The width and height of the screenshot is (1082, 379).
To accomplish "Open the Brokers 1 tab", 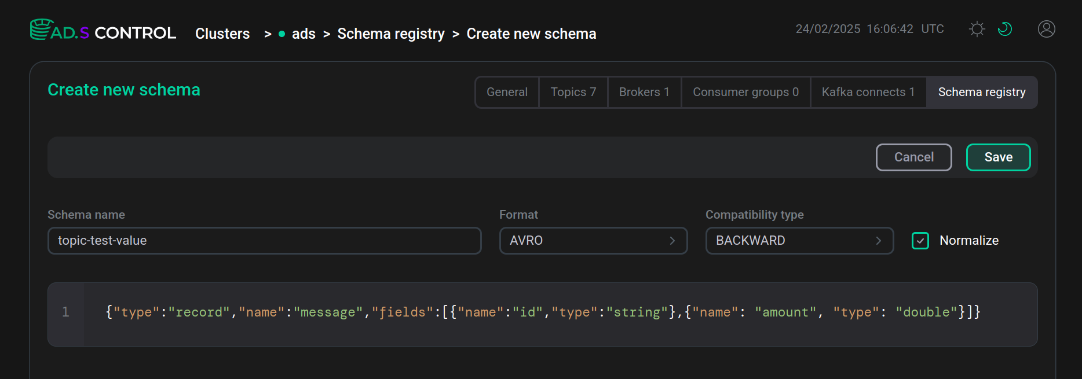I will [x=644, y=92].
